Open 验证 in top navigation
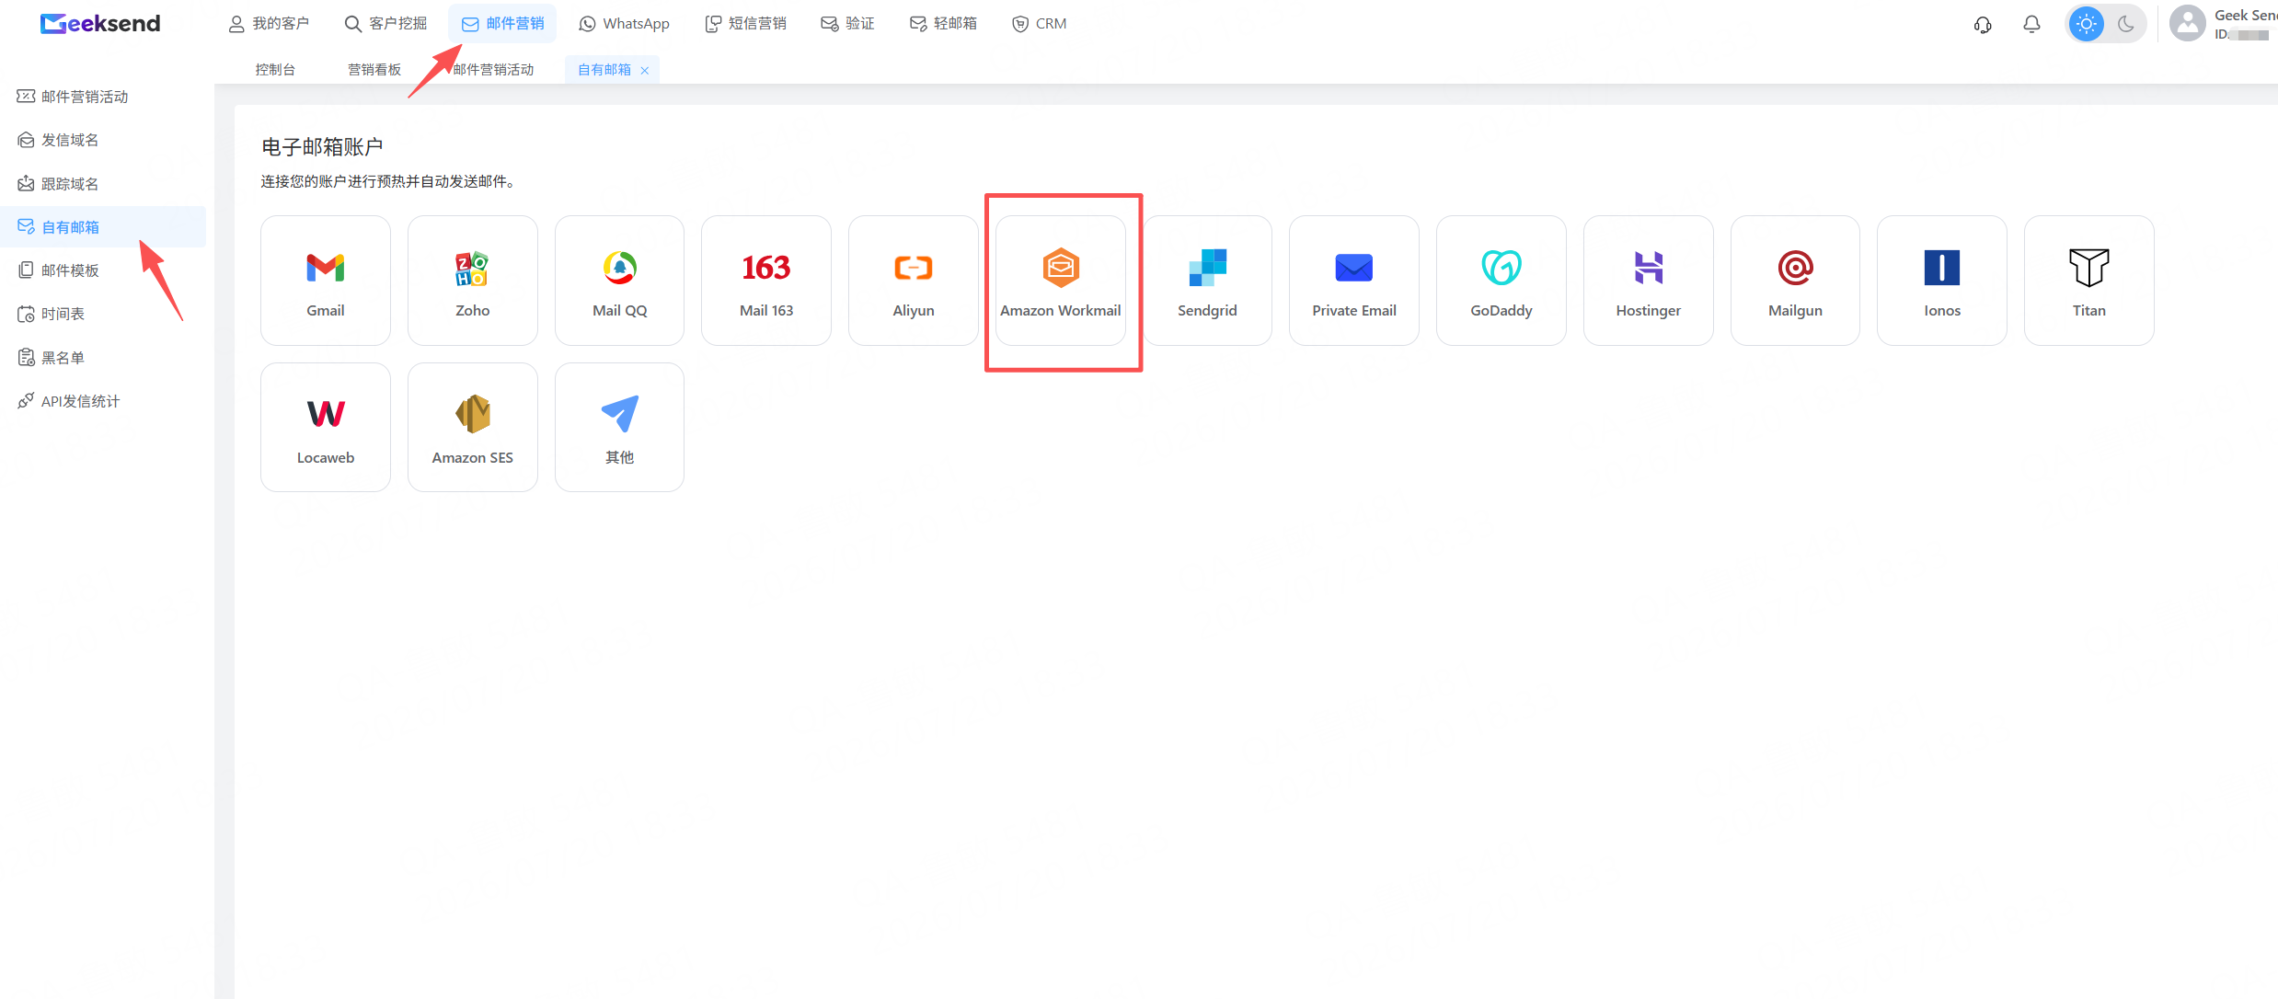The width and height of the screenshot is (2278, 999). (x=847, y=24)
